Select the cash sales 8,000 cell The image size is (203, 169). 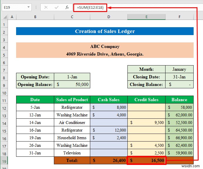(109, 107)
